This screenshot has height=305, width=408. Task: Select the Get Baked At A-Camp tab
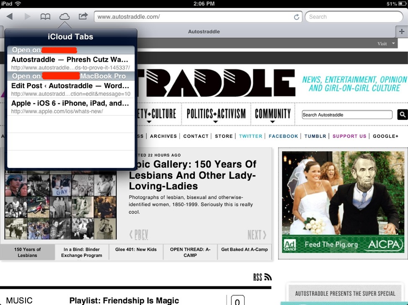[x=244, y=249]
